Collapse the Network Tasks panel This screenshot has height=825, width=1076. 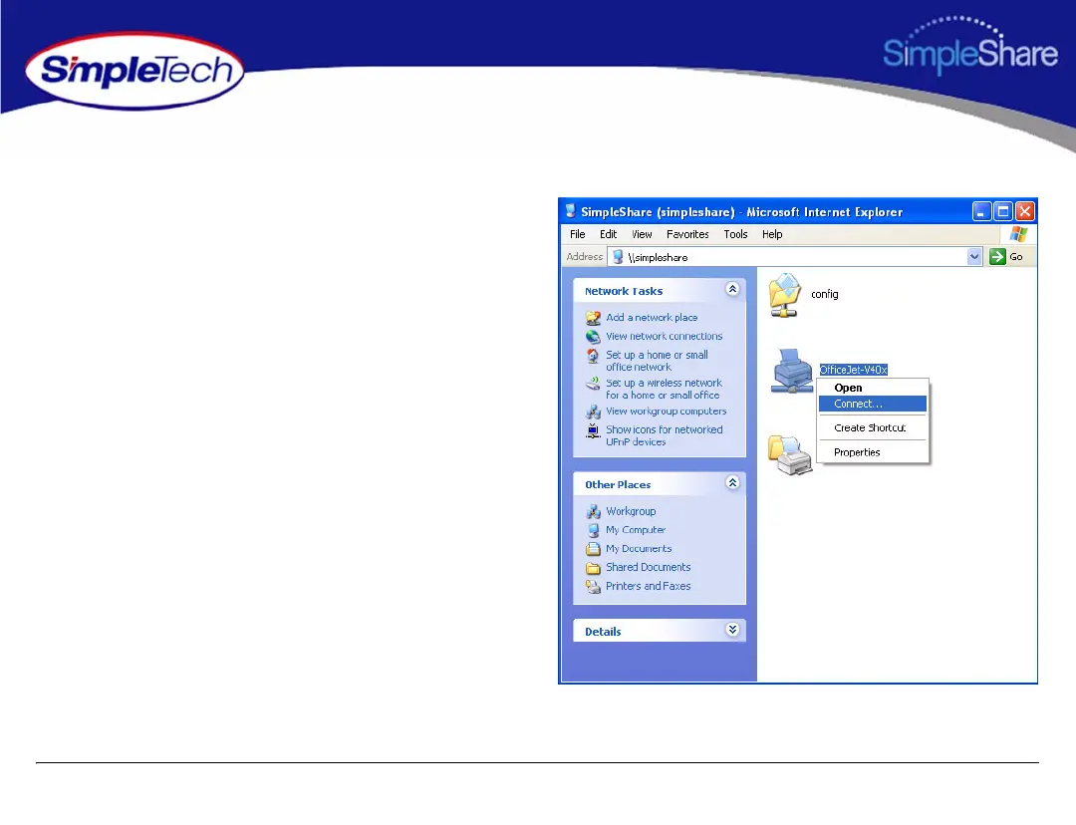click(x=732, y=290)
